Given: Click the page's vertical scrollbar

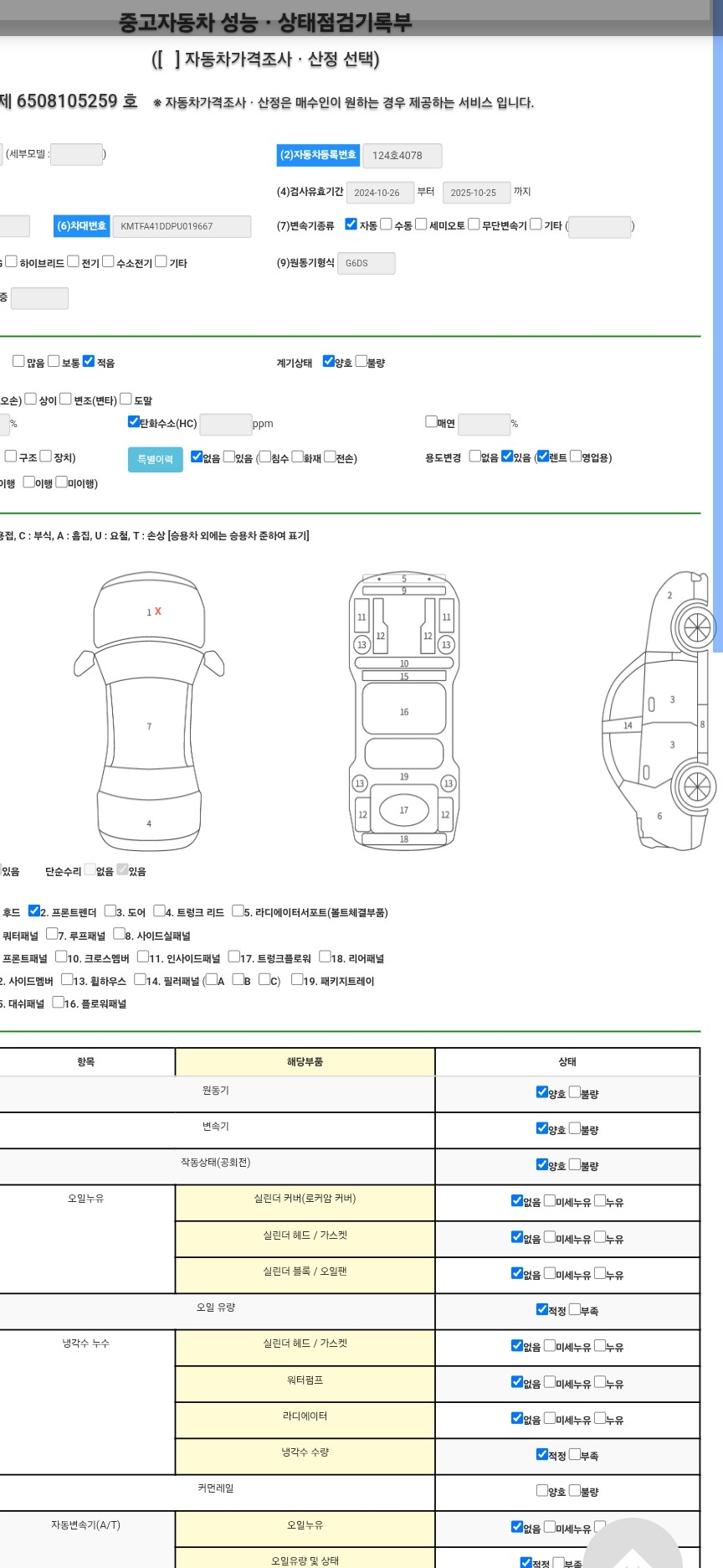Looking at the screenshot, I should (717, 335).
